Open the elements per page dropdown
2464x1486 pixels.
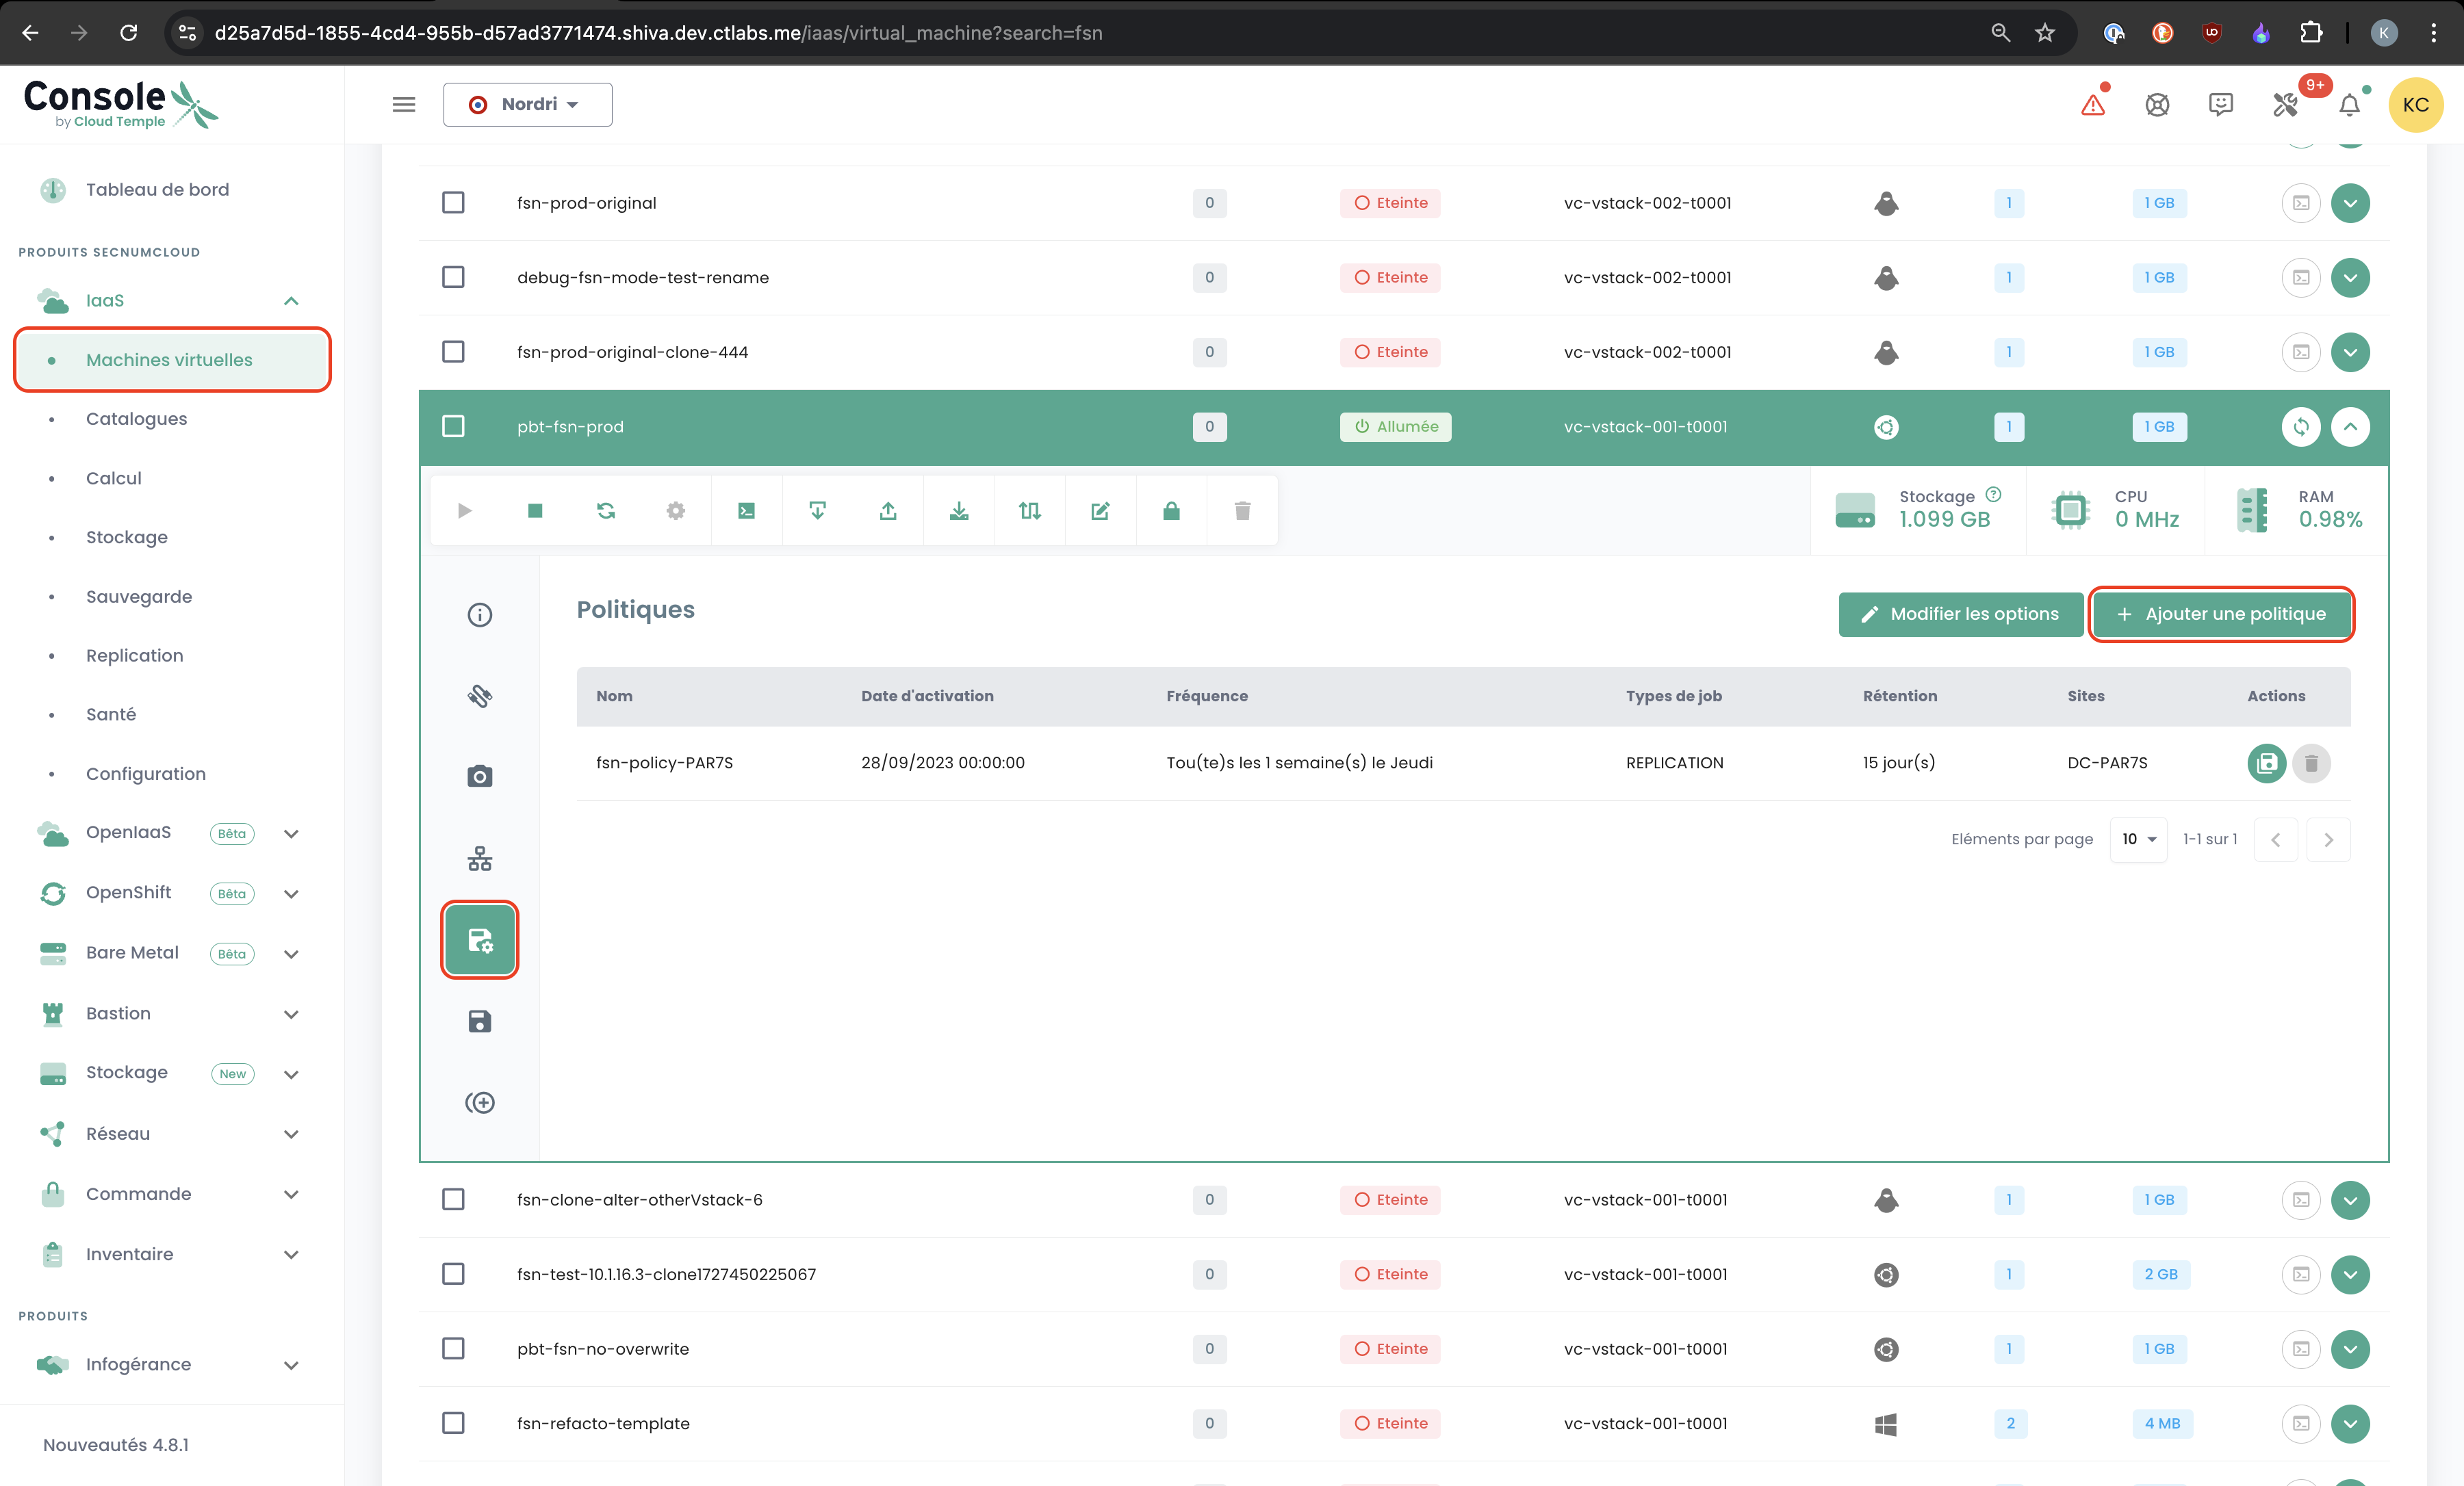[2138, 839]
